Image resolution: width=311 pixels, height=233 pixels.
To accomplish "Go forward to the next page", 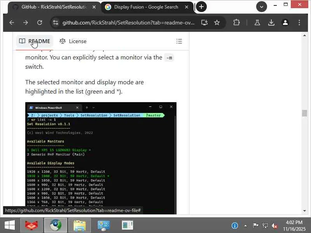I will pos(26,23).
